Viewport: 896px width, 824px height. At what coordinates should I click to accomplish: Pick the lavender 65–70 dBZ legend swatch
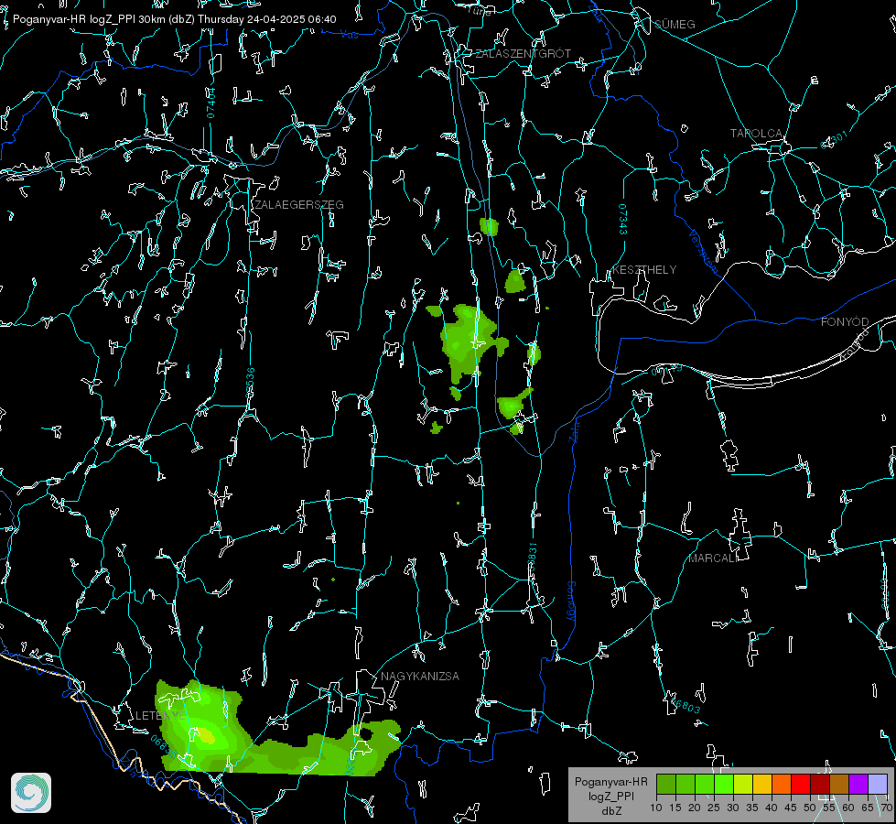(x=878, y=784)
